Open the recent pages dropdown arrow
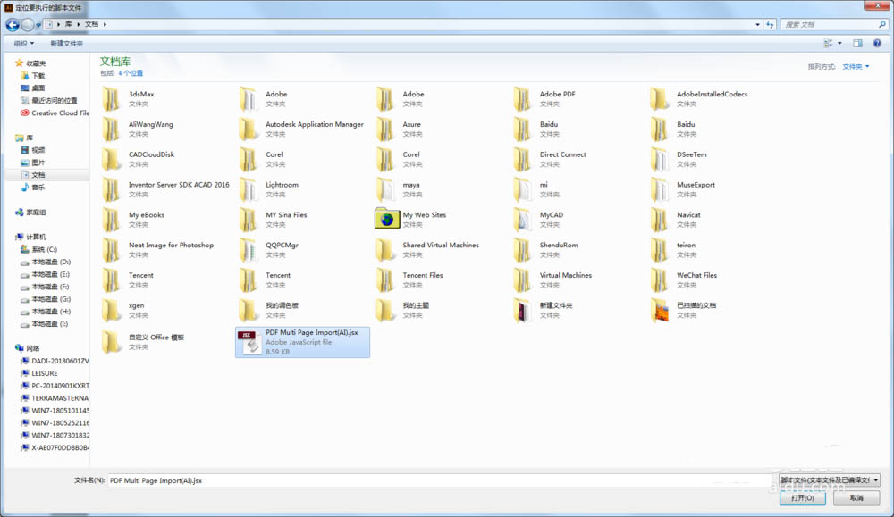 pyautogui.click(x=38, y=24)
